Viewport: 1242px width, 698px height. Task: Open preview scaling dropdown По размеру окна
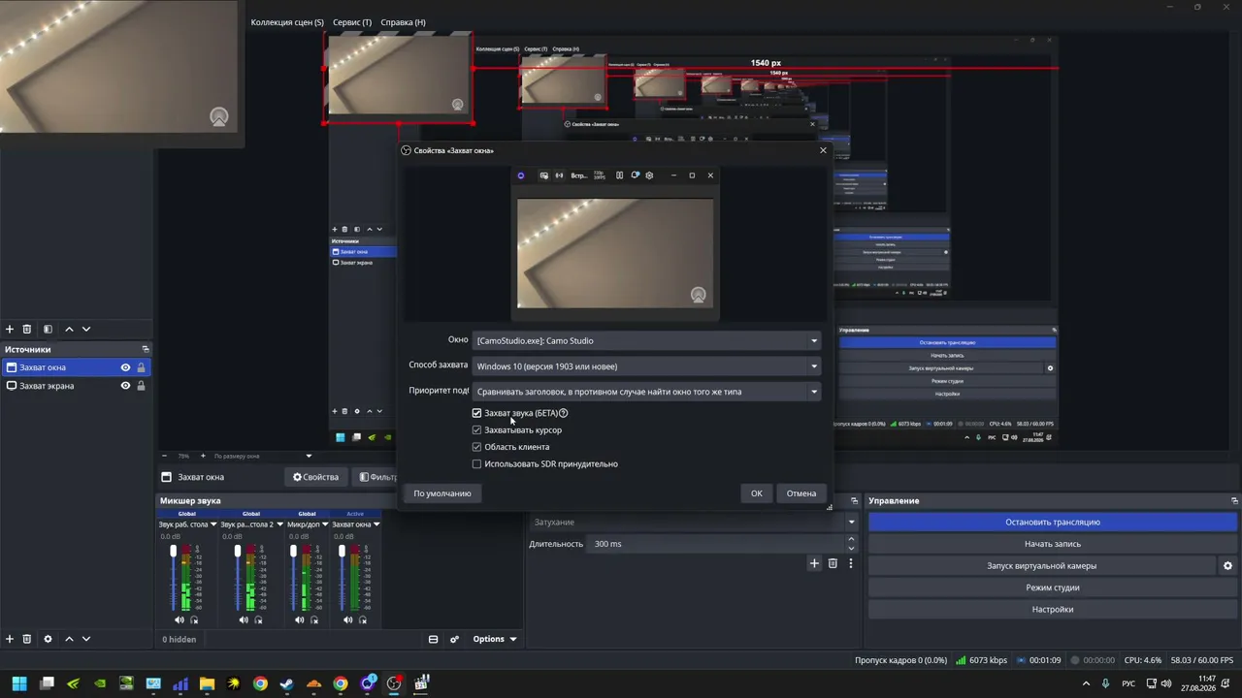pos(262,456)
